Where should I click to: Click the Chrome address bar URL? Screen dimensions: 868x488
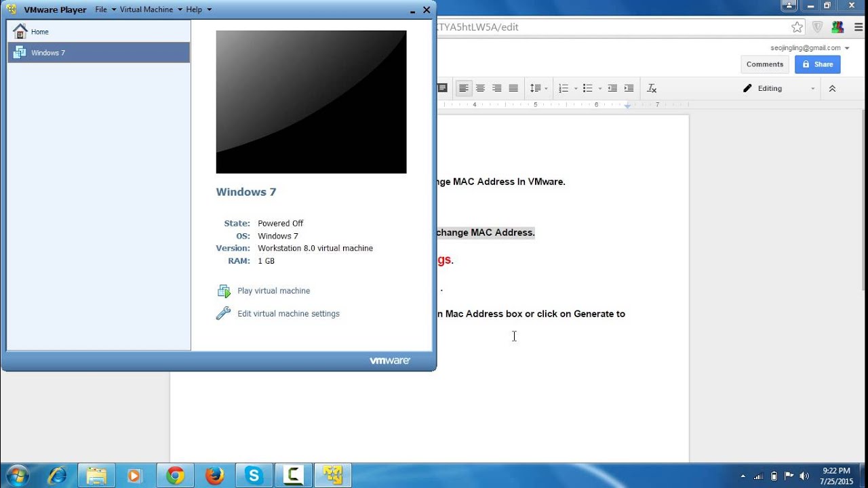click(x=478, y=27)
